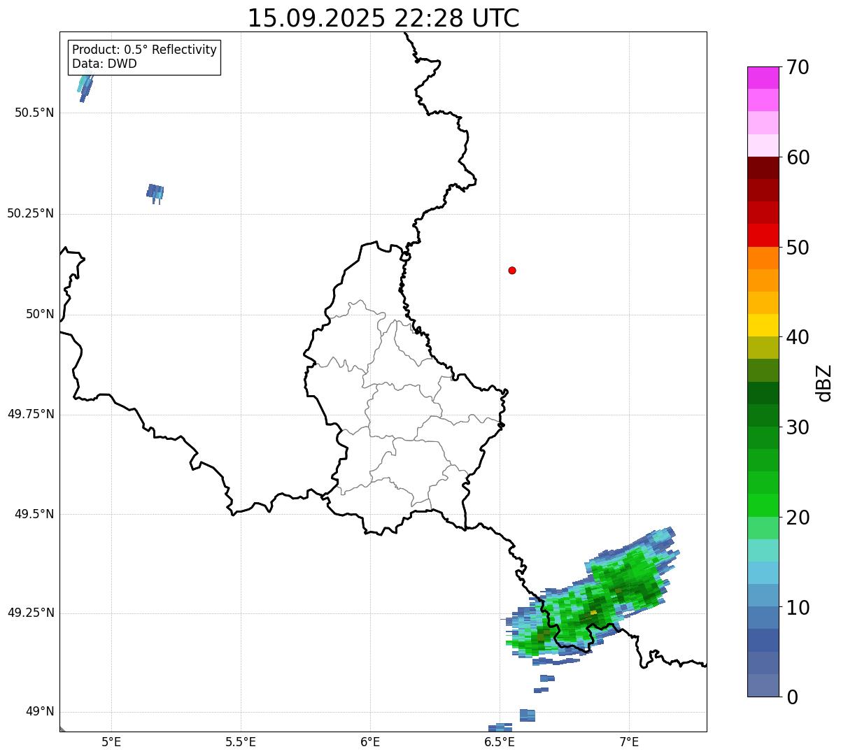Click the small radar echo near 50.3°N 5.2°E
The width and height of the screenshot is (841, 756).
(155, 192)
